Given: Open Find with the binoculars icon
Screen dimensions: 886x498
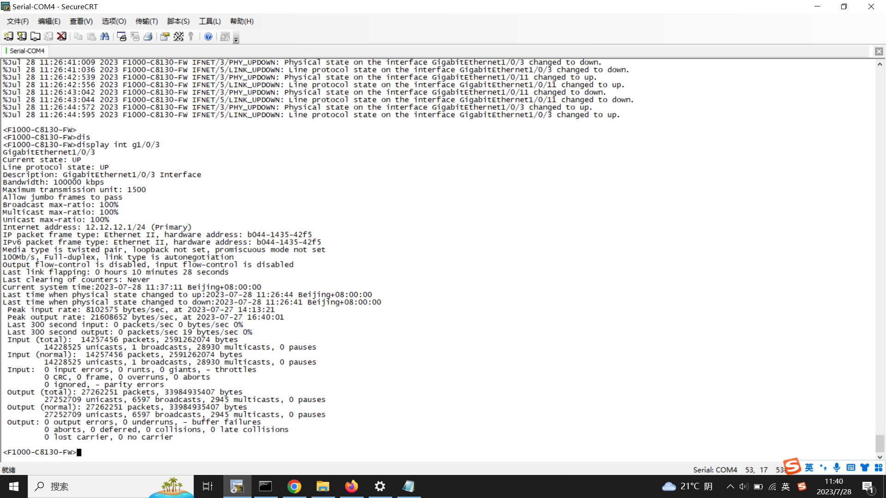Looking at the screenshot, I should [x=105, y=36].
